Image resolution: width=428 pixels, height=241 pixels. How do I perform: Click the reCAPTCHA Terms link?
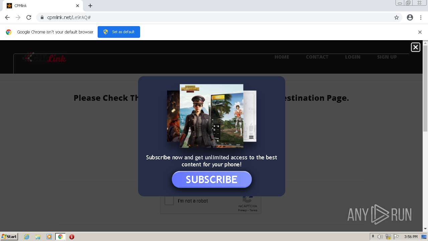[253, 210]
